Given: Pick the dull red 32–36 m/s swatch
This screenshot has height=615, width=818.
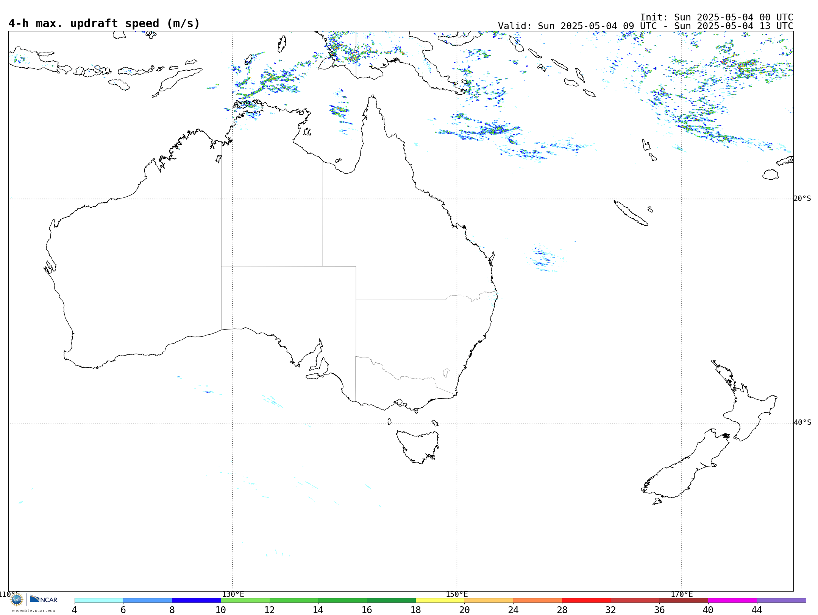Looking at the screenshot, I should 635,601.
